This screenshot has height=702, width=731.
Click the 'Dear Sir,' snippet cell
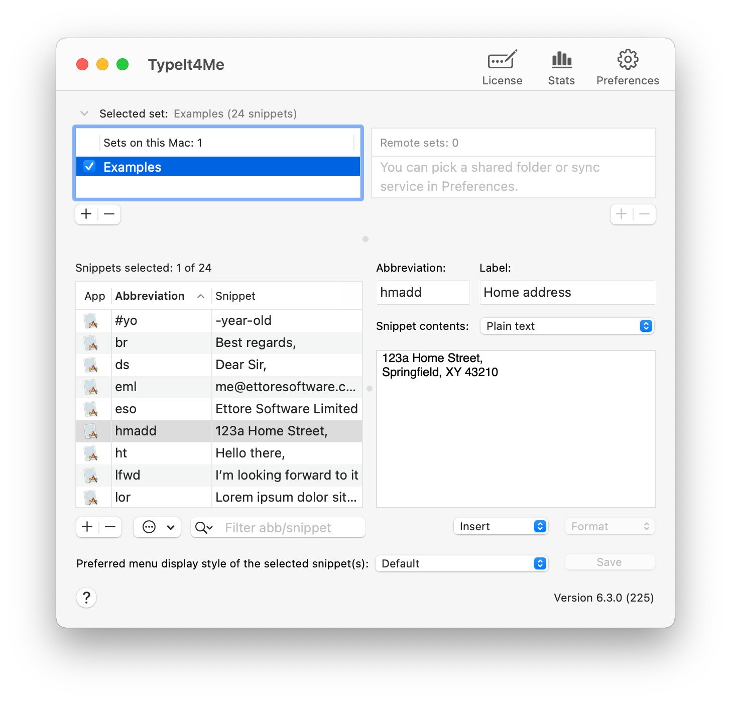(x=287, y=365)
